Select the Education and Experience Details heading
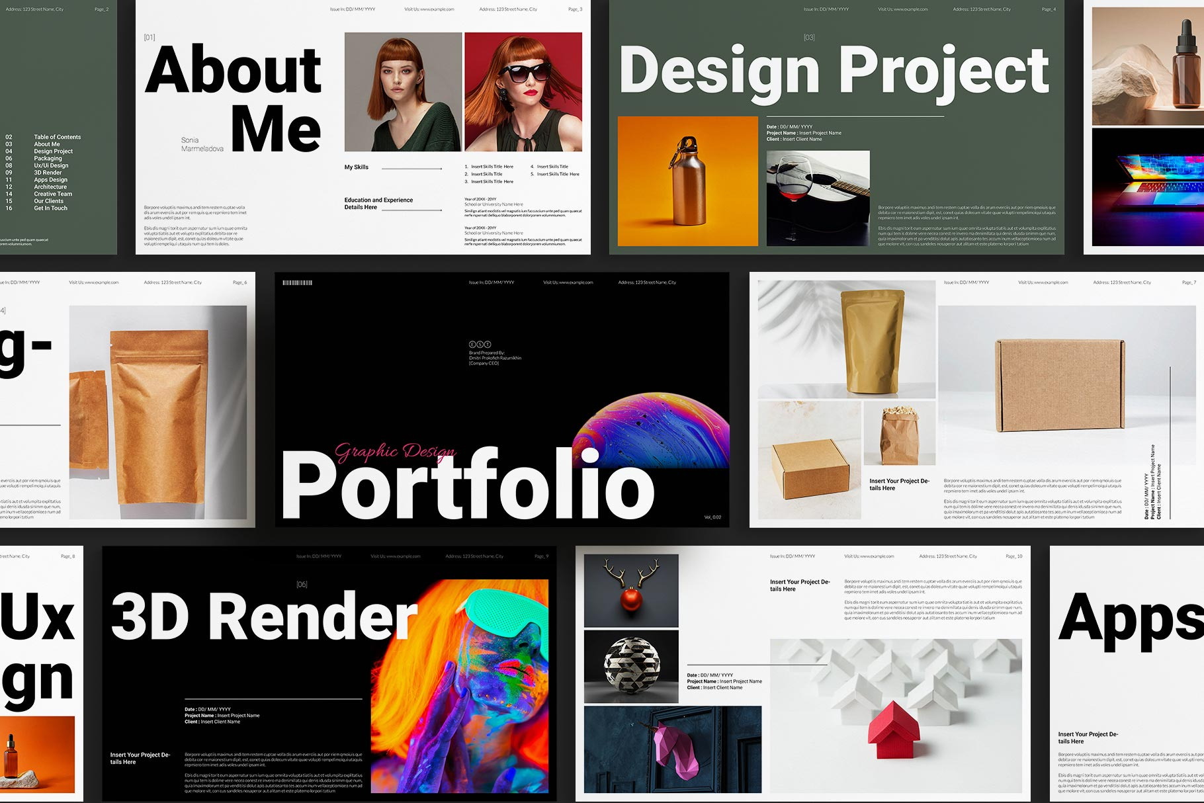 (378, 204)
